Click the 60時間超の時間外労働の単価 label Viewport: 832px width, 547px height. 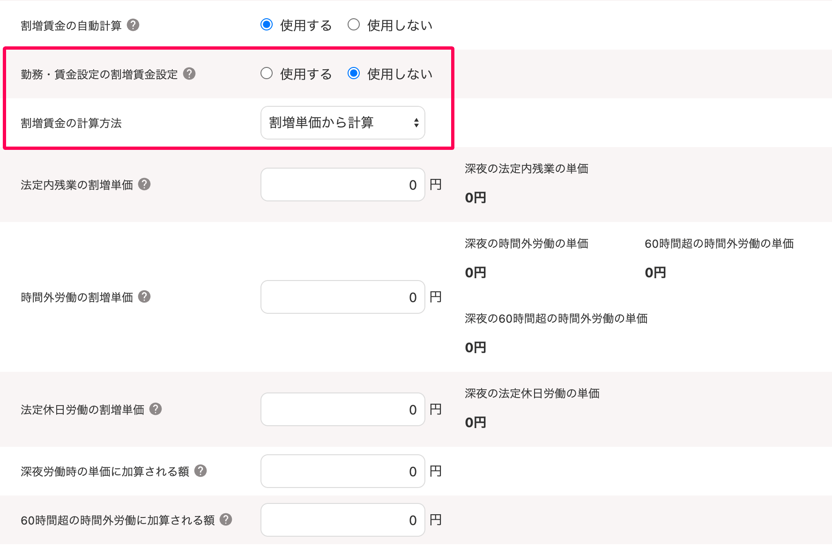719,244
